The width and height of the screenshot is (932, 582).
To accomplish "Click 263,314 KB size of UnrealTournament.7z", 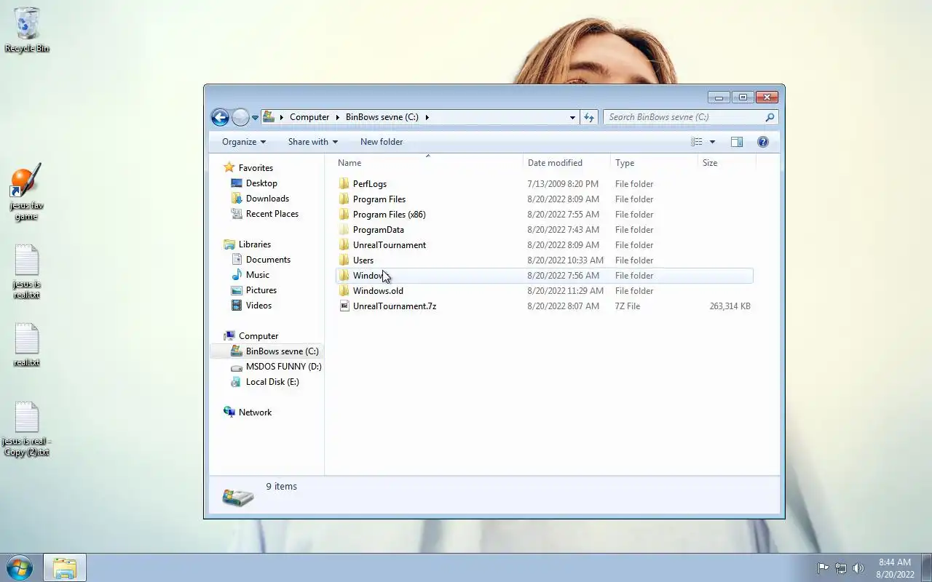I will pos(730,306).
